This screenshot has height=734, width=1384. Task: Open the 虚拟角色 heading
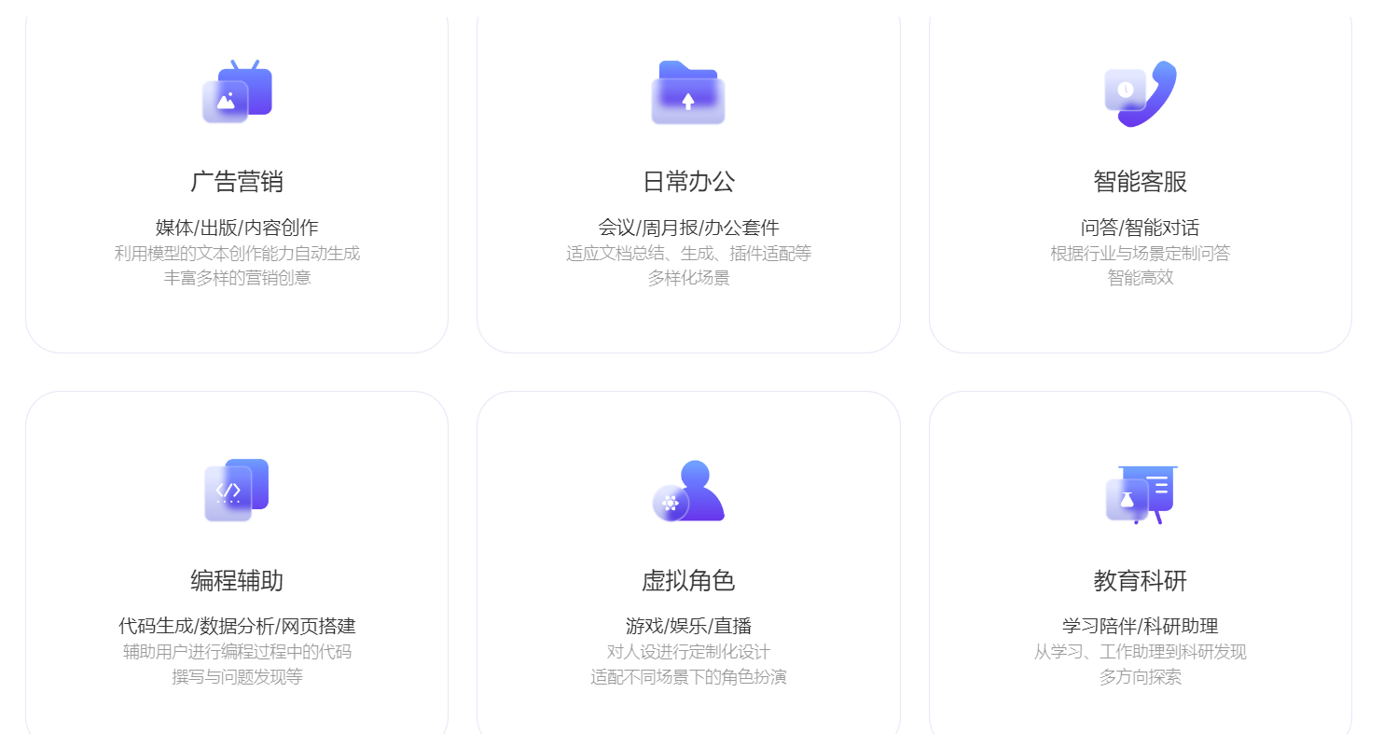point(688,580)
